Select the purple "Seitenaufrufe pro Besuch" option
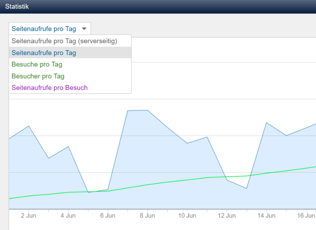 50,88
